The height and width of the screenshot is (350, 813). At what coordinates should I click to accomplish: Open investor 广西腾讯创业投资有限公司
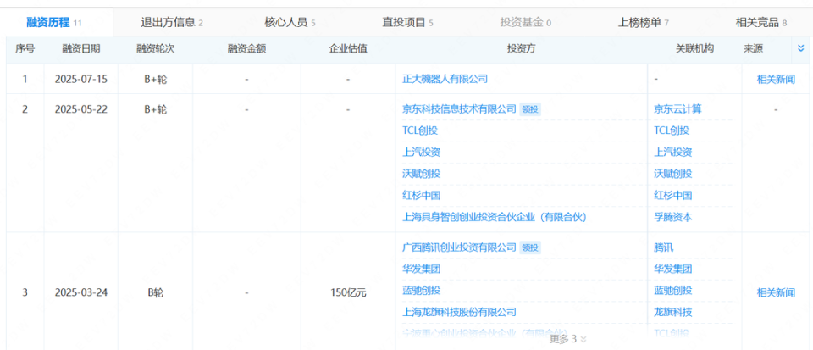[459, 247]
